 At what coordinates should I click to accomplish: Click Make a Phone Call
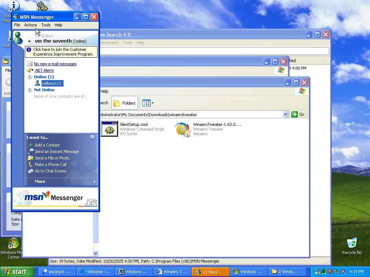point(51,164)
